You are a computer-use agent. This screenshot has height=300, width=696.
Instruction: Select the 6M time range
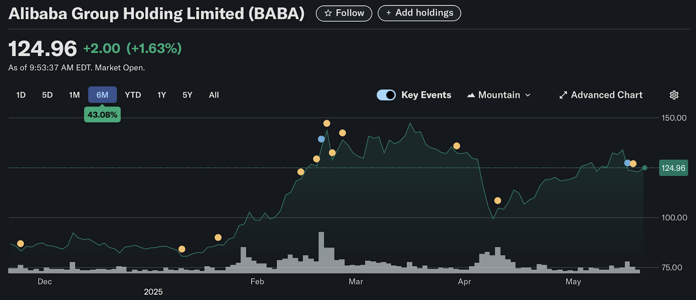(x=102, y=95)
